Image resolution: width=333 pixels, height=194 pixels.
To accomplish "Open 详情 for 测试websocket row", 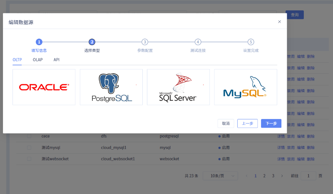I will pos(281,159).
